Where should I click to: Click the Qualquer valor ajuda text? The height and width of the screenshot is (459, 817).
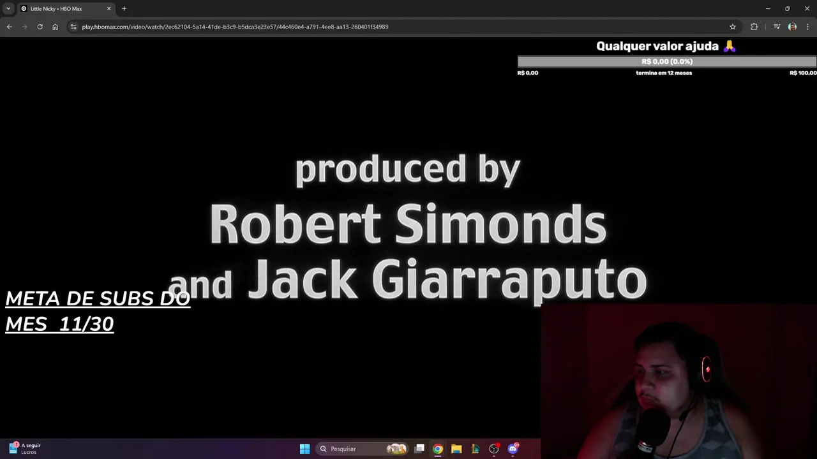coord(657,46)
